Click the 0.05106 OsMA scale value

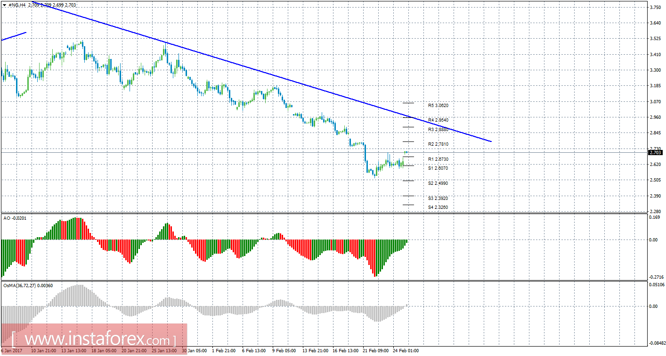click(x=657, y=284)
